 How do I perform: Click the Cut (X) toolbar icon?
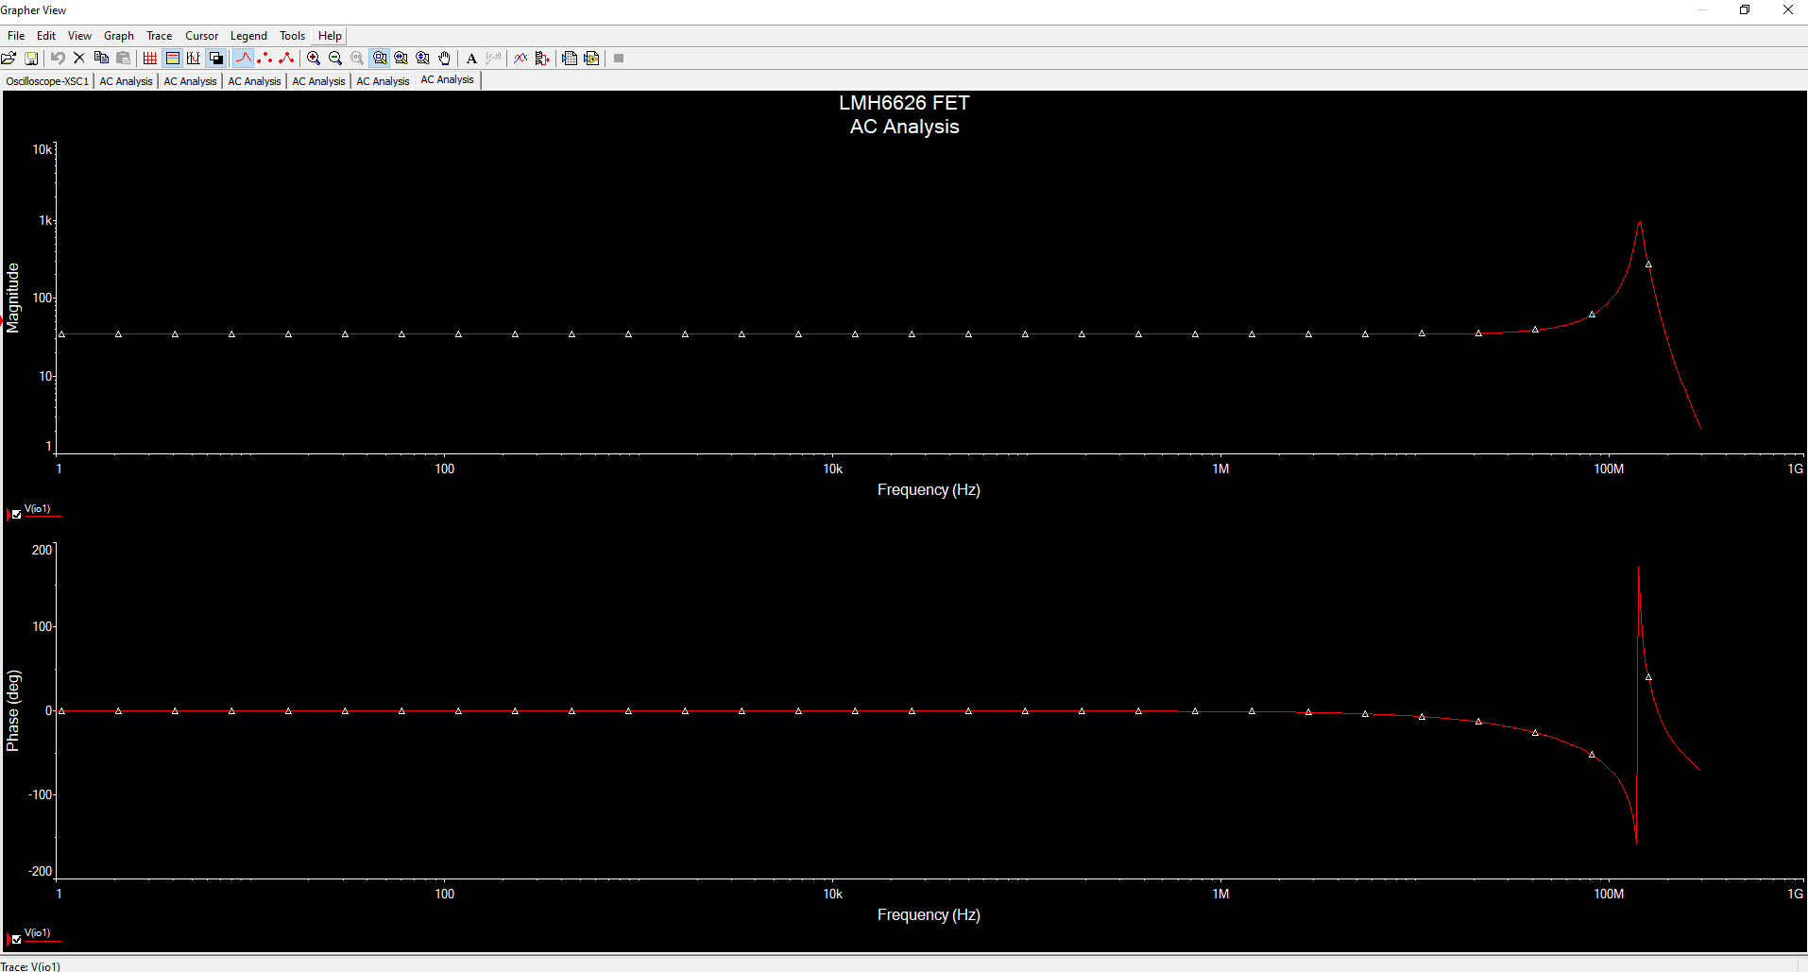click(x=79, y=59)
